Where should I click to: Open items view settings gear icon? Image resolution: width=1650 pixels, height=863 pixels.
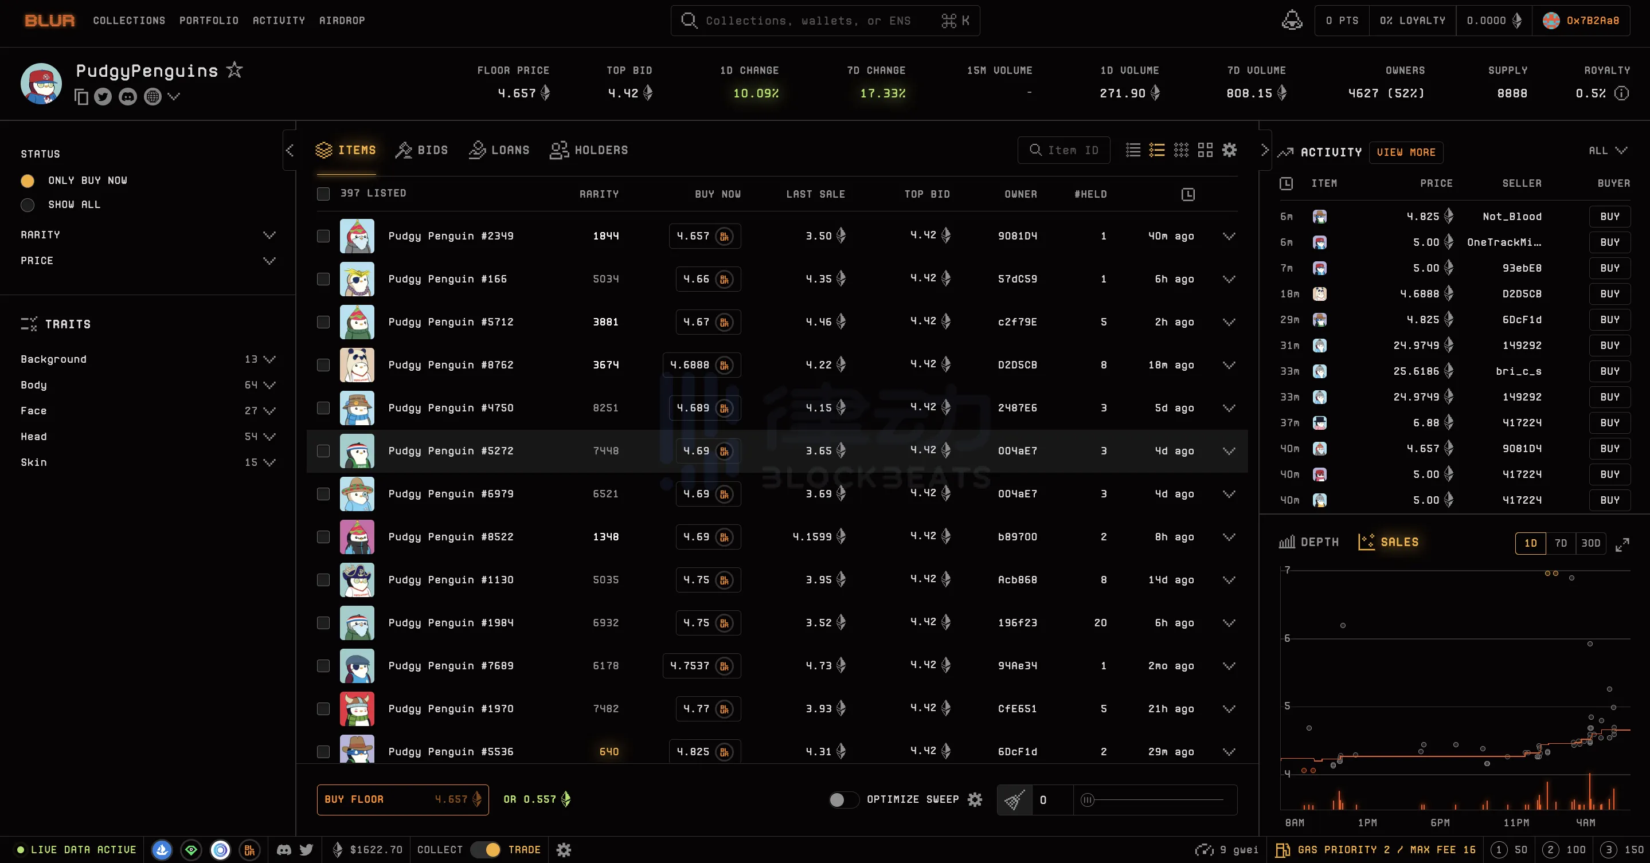[1229, 150]
